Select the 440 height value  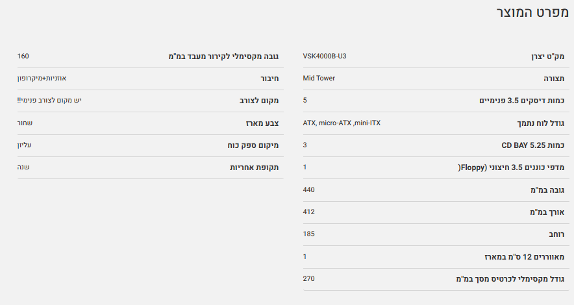pos(309,189)
